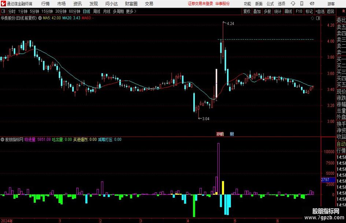This screenshot has height=223, width=346.
Task: Click the 画线 draw line button
Action: pyautogui.click(x=289, y=11)
